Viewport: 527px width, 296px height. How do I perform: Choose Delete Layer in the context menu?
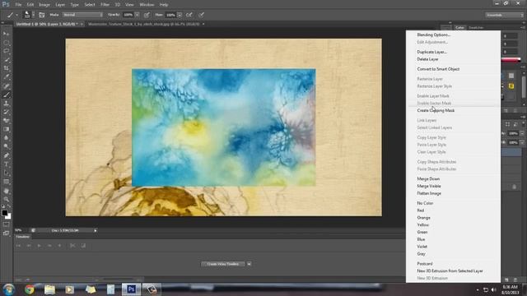coord(427,59)
